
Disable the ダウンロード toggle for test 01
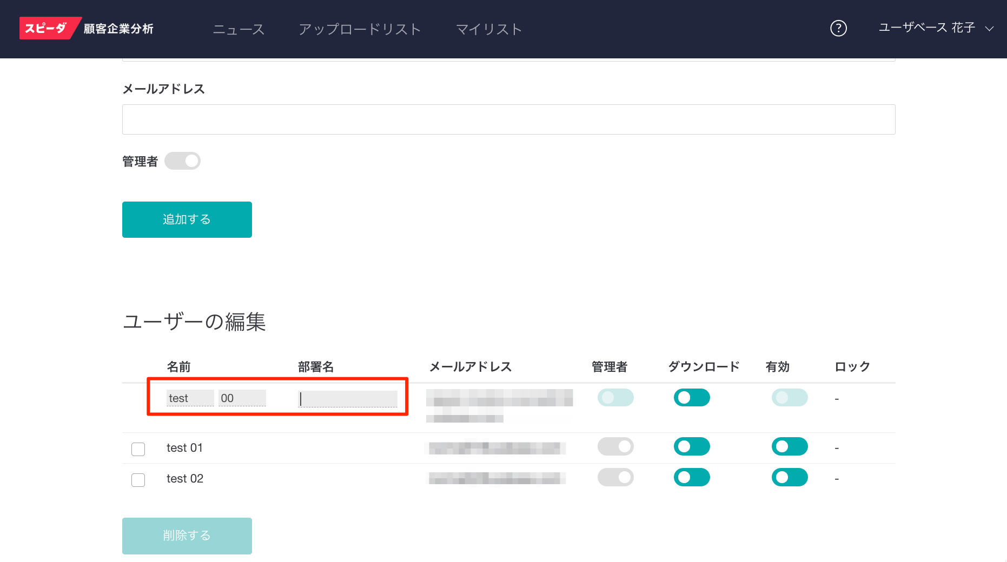[692, 446]
